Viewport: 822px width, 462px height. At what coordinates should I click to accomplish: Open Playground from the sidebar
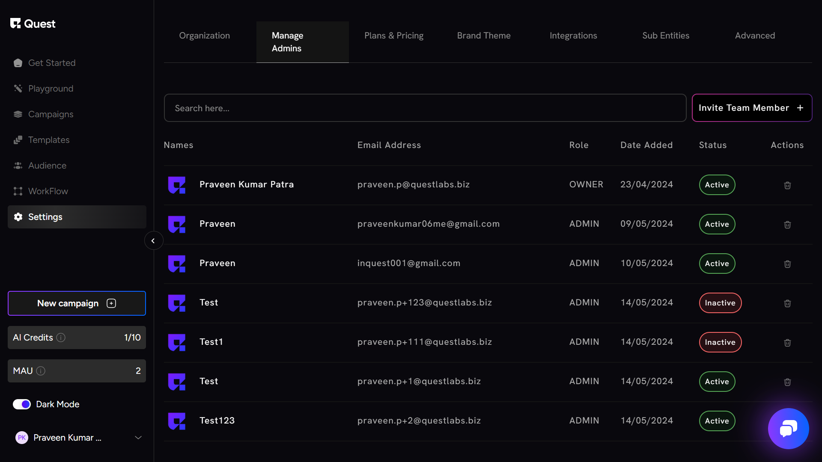51,89
